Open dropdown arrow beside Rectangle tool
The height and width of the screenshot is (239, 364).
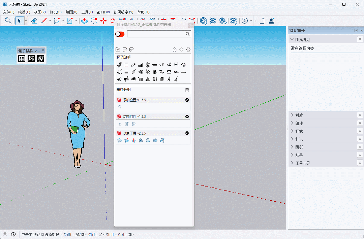[76, 21]
